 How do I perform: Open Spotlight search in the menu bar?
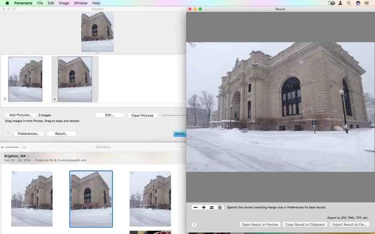(348, 3)
